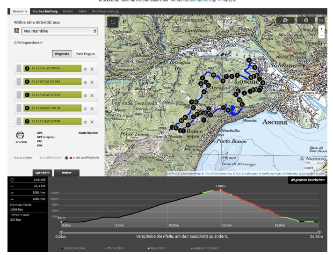
Task: Open settings gear for waypoint A
Action: pos(85,69)
